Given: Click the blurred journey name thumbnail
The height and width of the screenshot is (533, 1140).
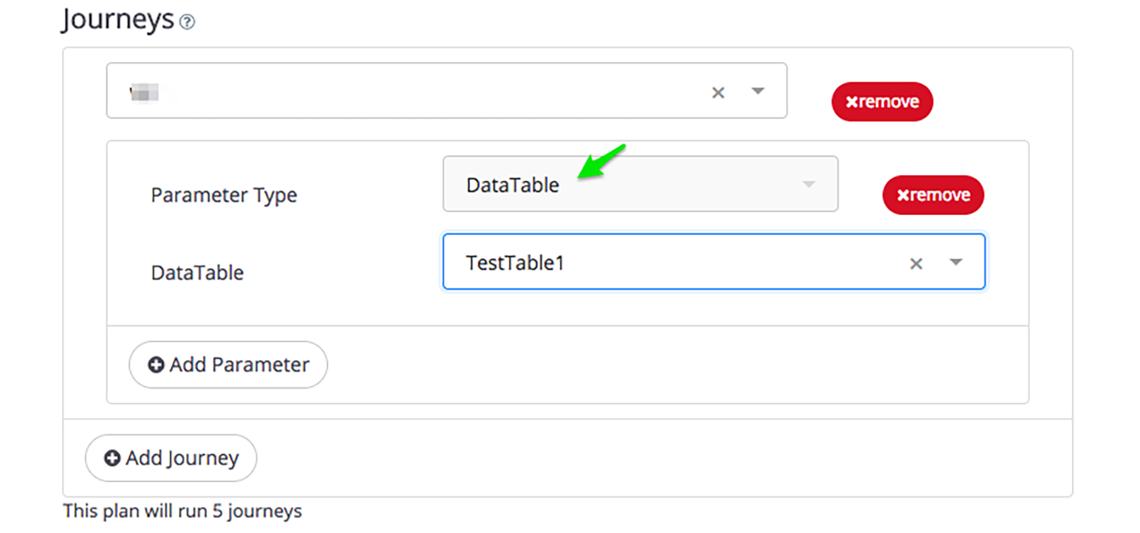Looking at the screenshot, I should coord(144,93).
